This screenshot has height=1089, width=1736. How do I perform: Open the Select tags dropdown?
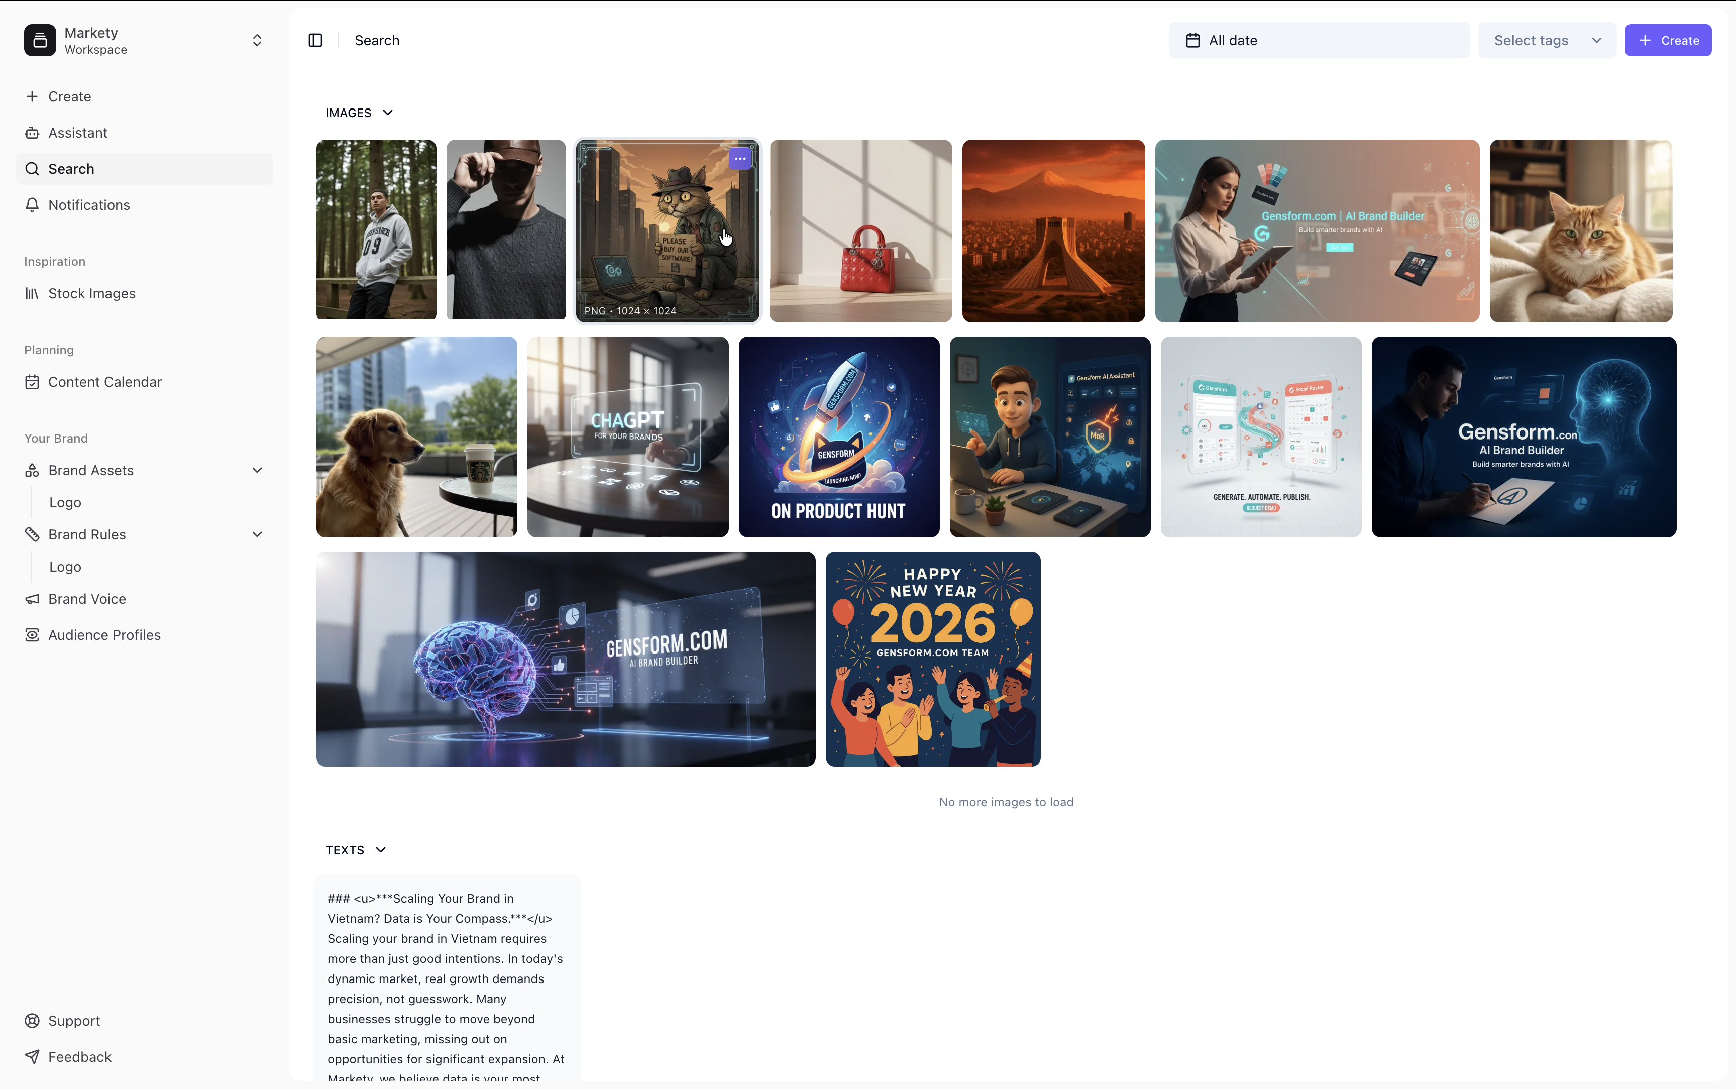pos(1547,40)
